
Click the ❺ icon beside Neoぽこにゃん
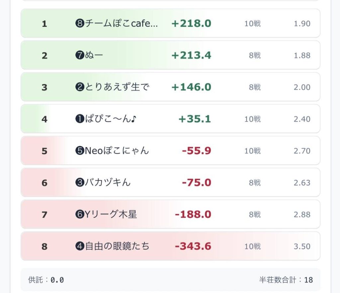(x=80, y=151)
